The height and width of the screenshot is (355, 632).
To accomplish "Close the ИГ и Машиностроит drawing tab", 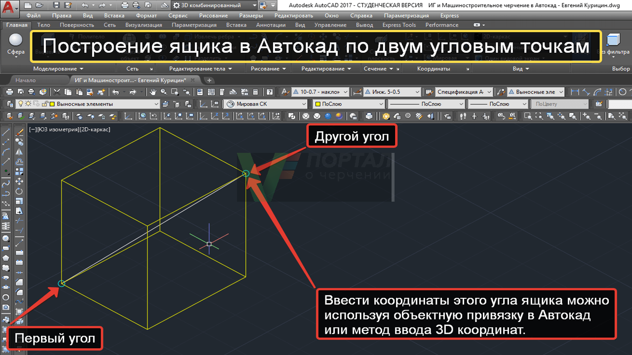I will 193,80.
